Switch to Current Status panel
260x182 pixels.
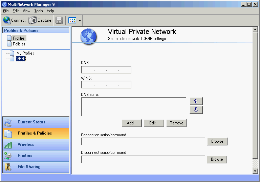[36, 122]
